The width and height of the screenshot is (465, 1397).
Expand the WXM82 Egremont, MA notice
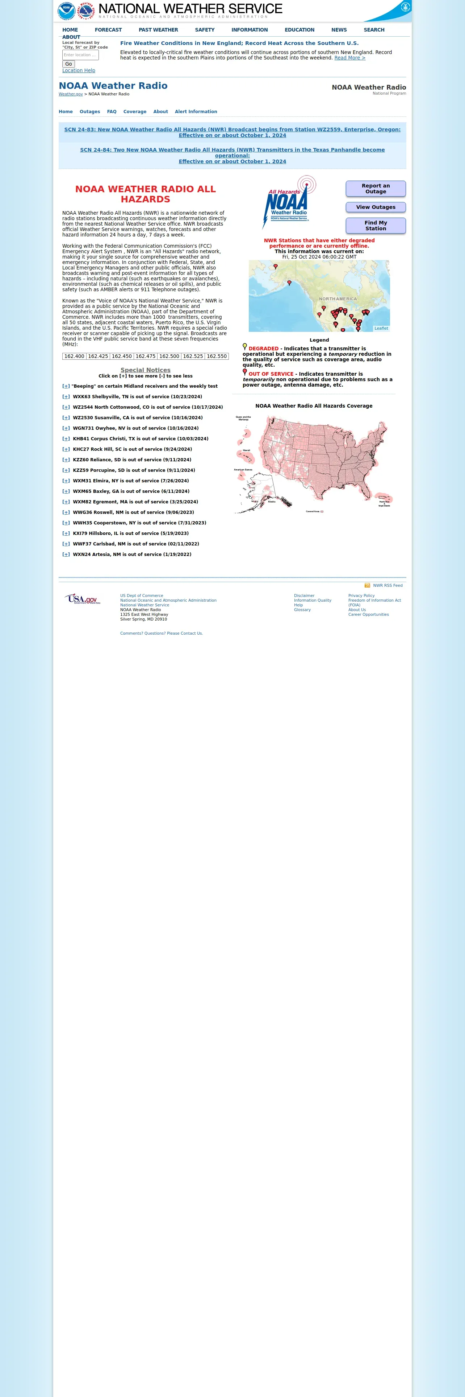66,502
